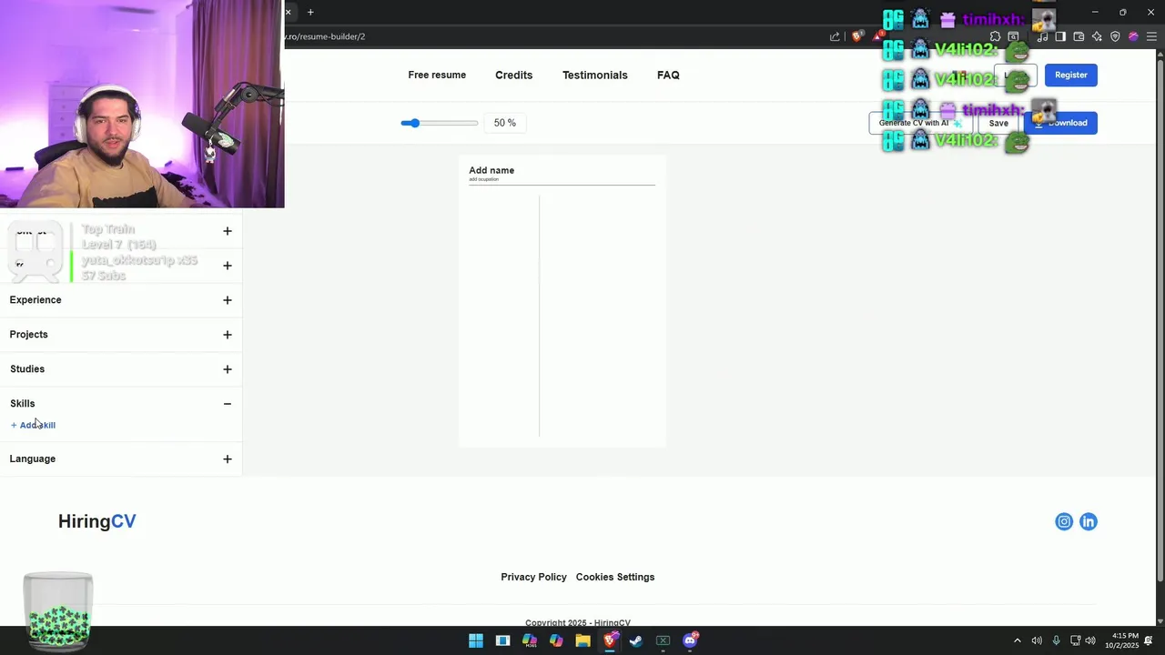Open the Testimonials nav item
This screenshot has width=1165, height=655.
594,75
